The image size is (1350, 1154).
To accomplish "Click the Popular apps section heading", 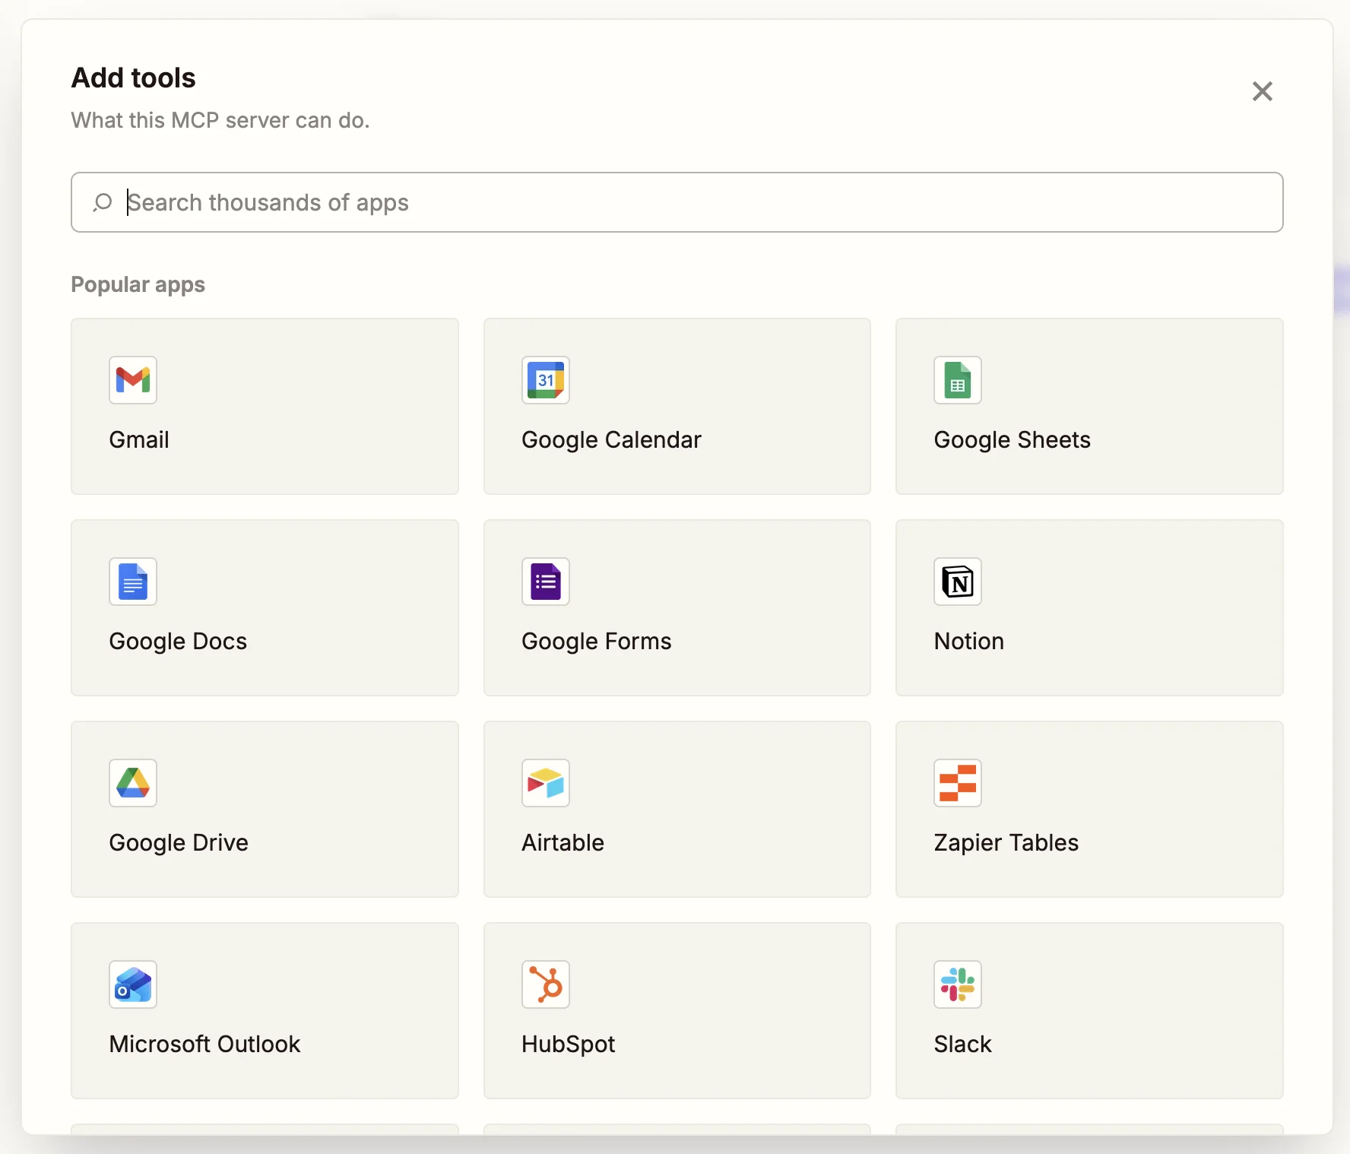I will click(138, 284).
